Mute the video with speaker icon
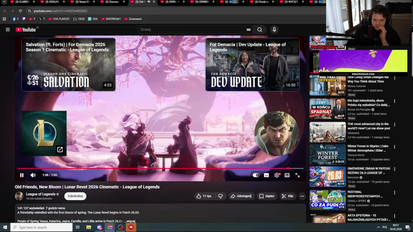The width and height of the screenshot is (413, 232). click(33, 175)
